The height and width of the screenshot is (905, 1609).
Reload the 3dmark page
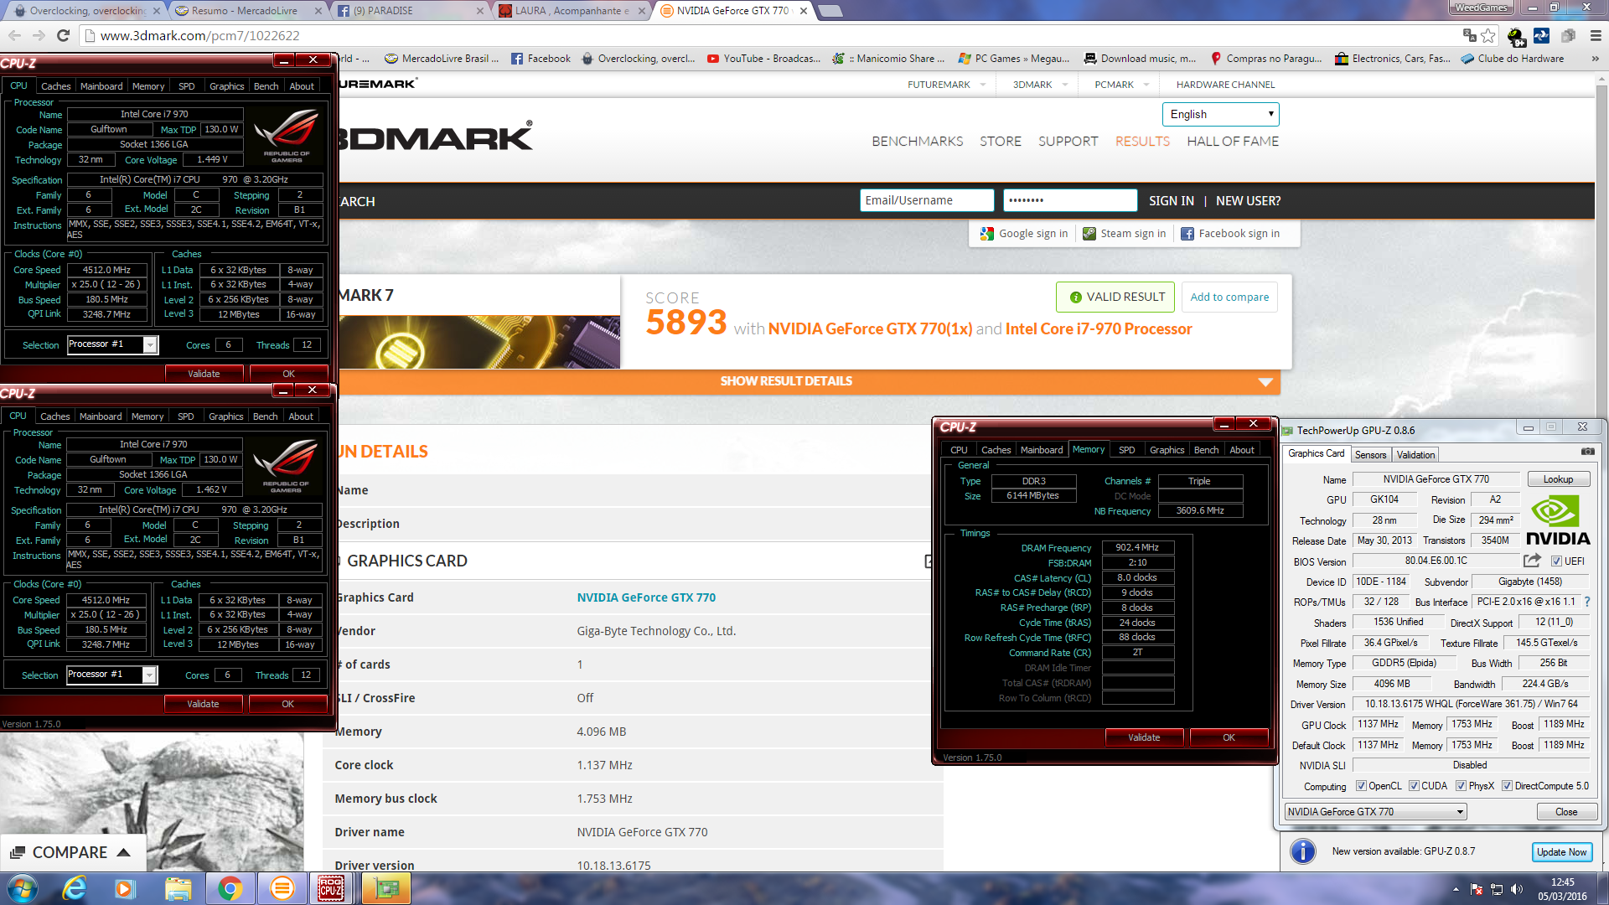tap(63, 35)
